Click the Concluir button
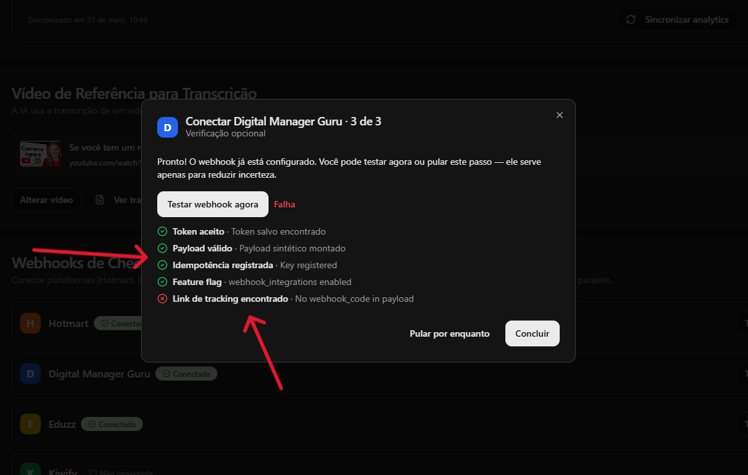 pyautogui.click(x=533, y=333)
